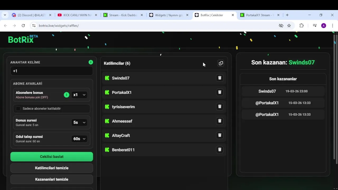This screenshot has width=338, height=190.
Task: Select Ahmeessef participant name
Action: pyautogui.click(x=122, y=121)
